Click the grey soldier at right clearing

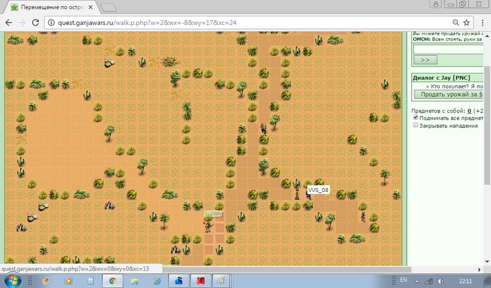363,216
